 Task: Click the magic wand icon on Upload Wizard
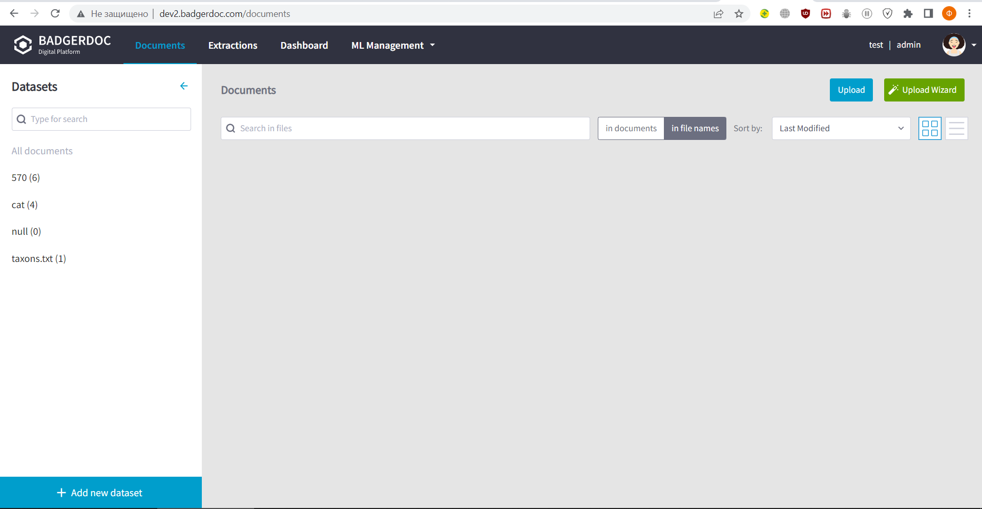[894, 90]
